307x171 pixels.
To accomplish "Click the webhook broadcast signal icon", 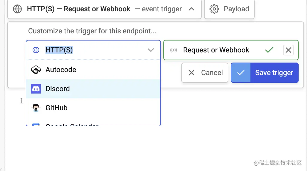I will [x=174, y=50].
